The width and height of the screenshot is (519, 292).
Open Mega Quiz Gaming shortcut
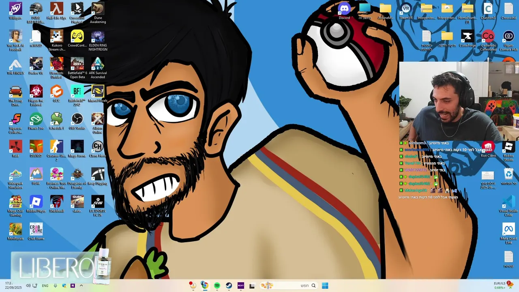coord(15,206)
